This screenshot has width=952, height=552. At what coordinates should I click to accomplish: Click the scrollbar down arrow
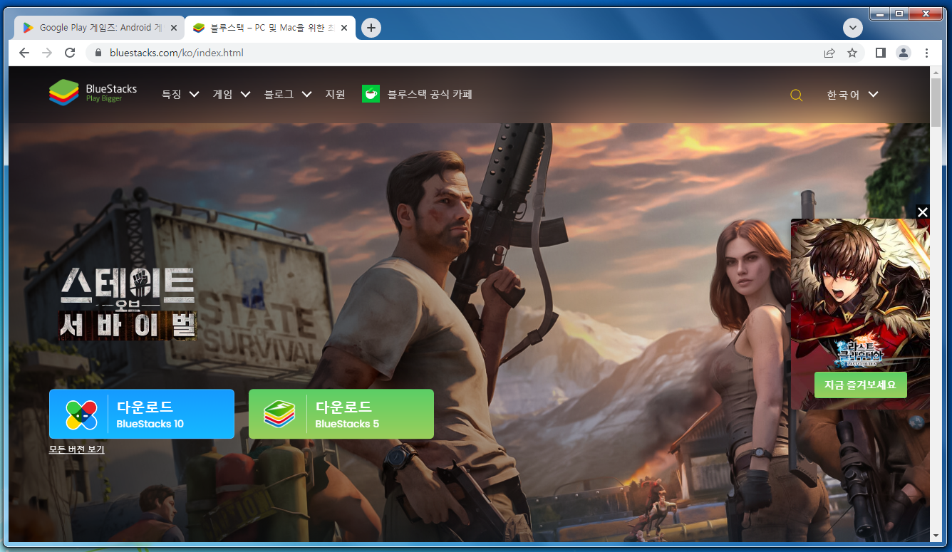pos(936,535)
